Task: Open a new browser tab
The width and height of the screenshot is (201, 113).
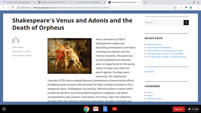Action: 145,2
